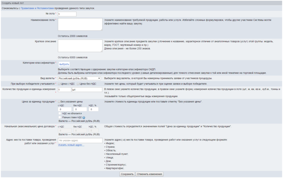
Task: Click the unit price с НДС field
Action: (64, 109)
